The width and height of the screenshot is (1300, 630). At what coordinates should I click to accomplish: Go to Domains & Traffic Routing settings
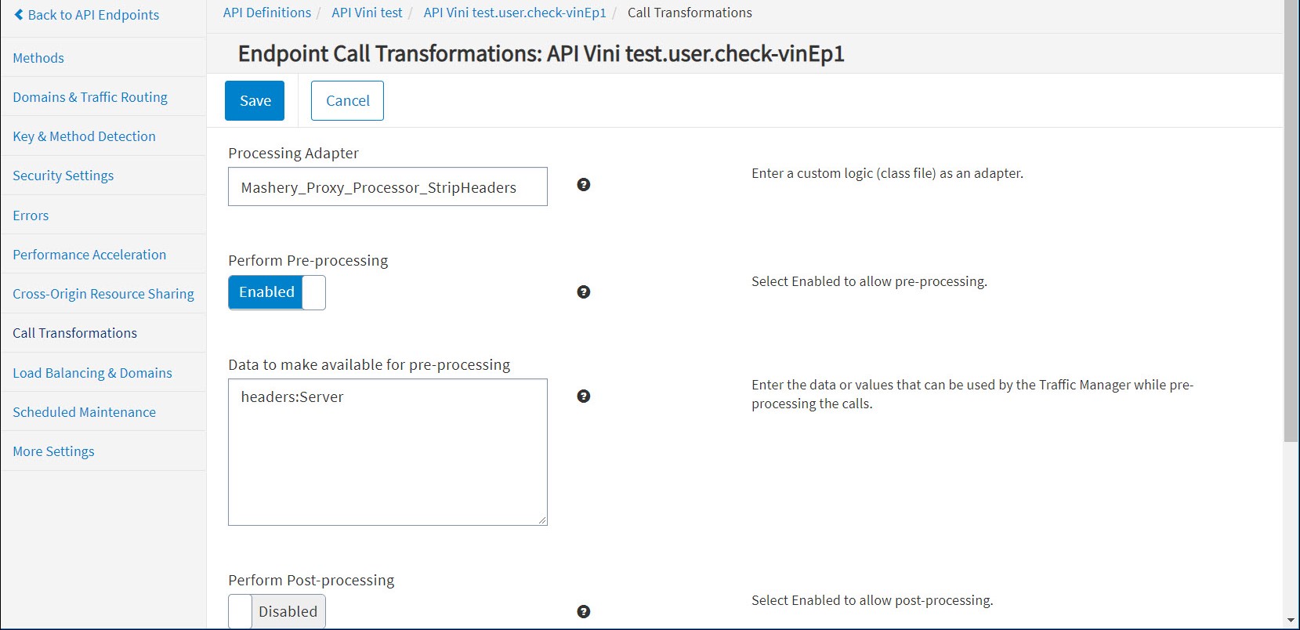(x=90, y=97)
